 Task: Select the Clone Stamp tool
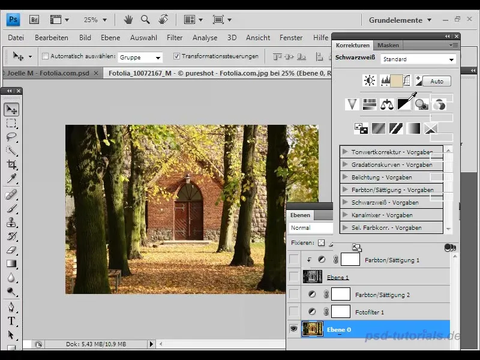coord(11,222)
